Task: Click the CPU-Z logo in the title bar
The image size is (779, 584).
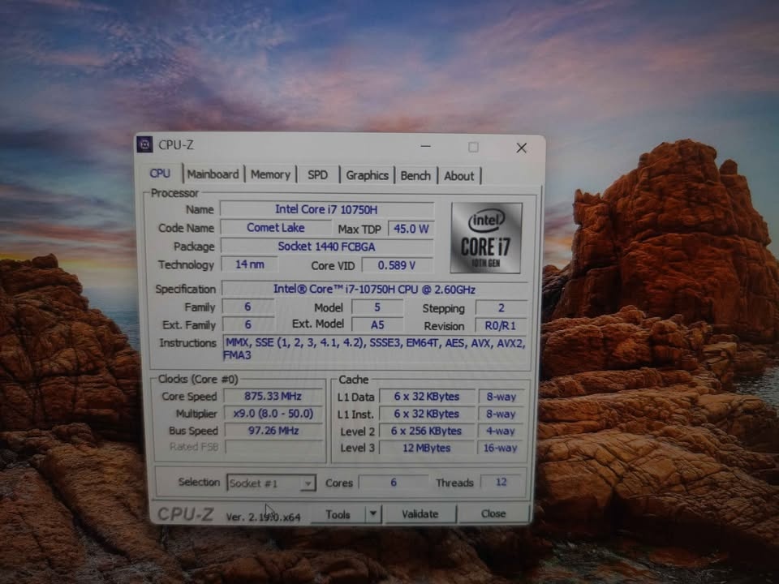Action: point(147,145)
